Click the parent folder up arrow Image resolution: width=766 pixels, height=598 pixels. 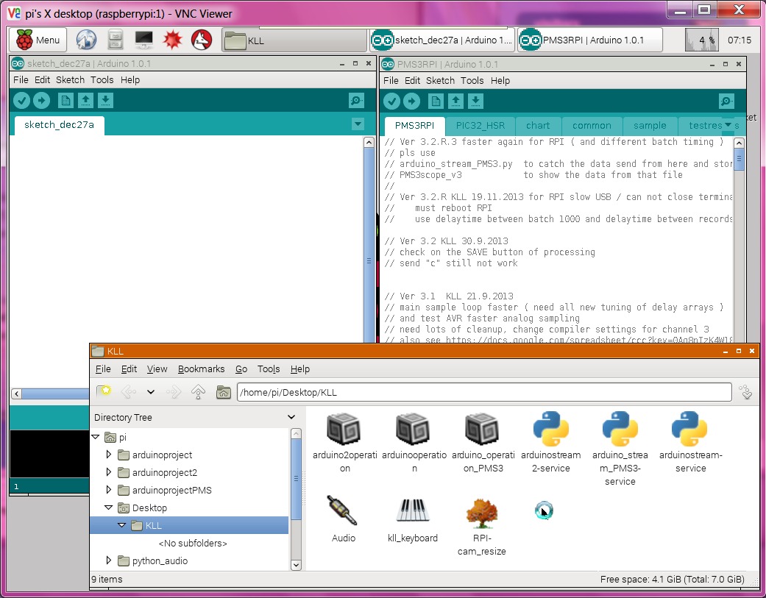click(198, 392)
